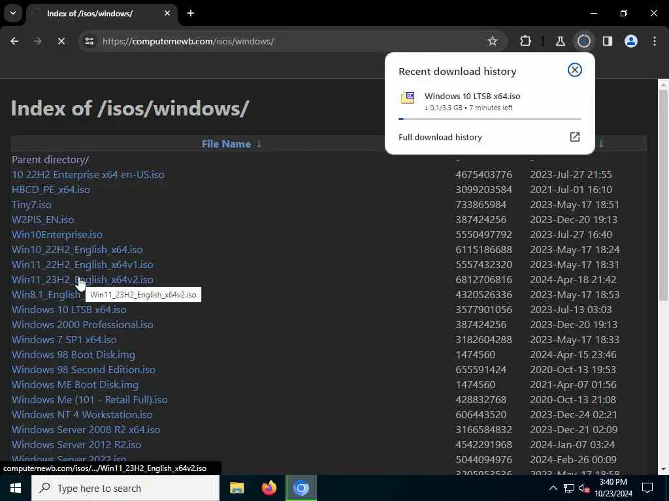Click Win10Enterprise.iso link
Viewport: 669px width, 501px height.
[57, 235]
